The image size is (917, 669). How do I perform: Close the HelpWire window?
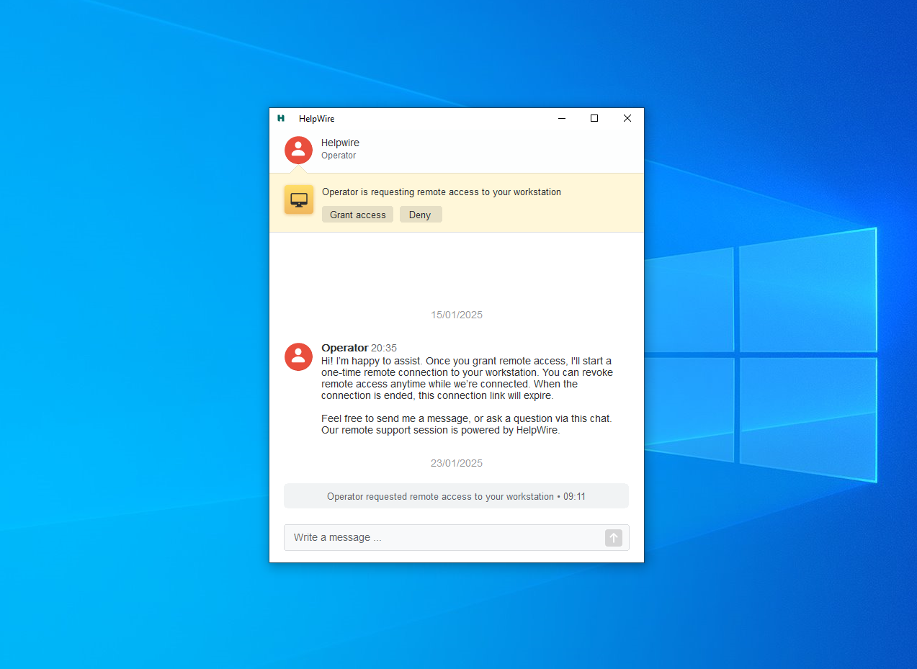(627, 119)
